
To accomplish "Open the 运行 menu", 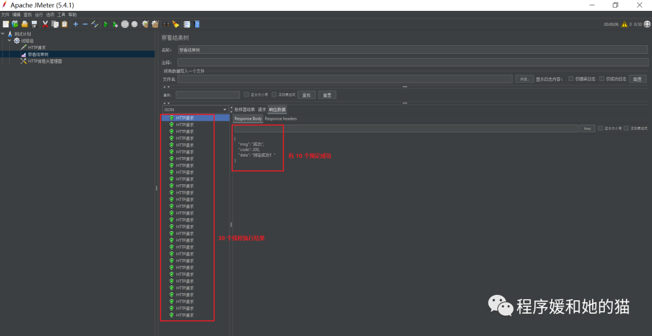I will click(39, 15).
